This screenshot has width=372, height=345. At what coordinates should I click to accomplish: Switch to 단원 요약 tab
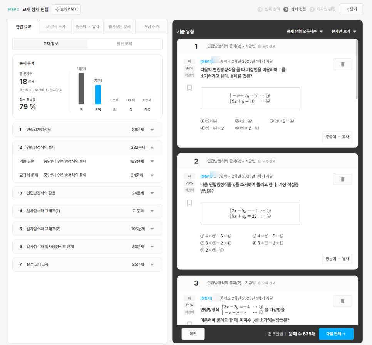click(23, 27)
